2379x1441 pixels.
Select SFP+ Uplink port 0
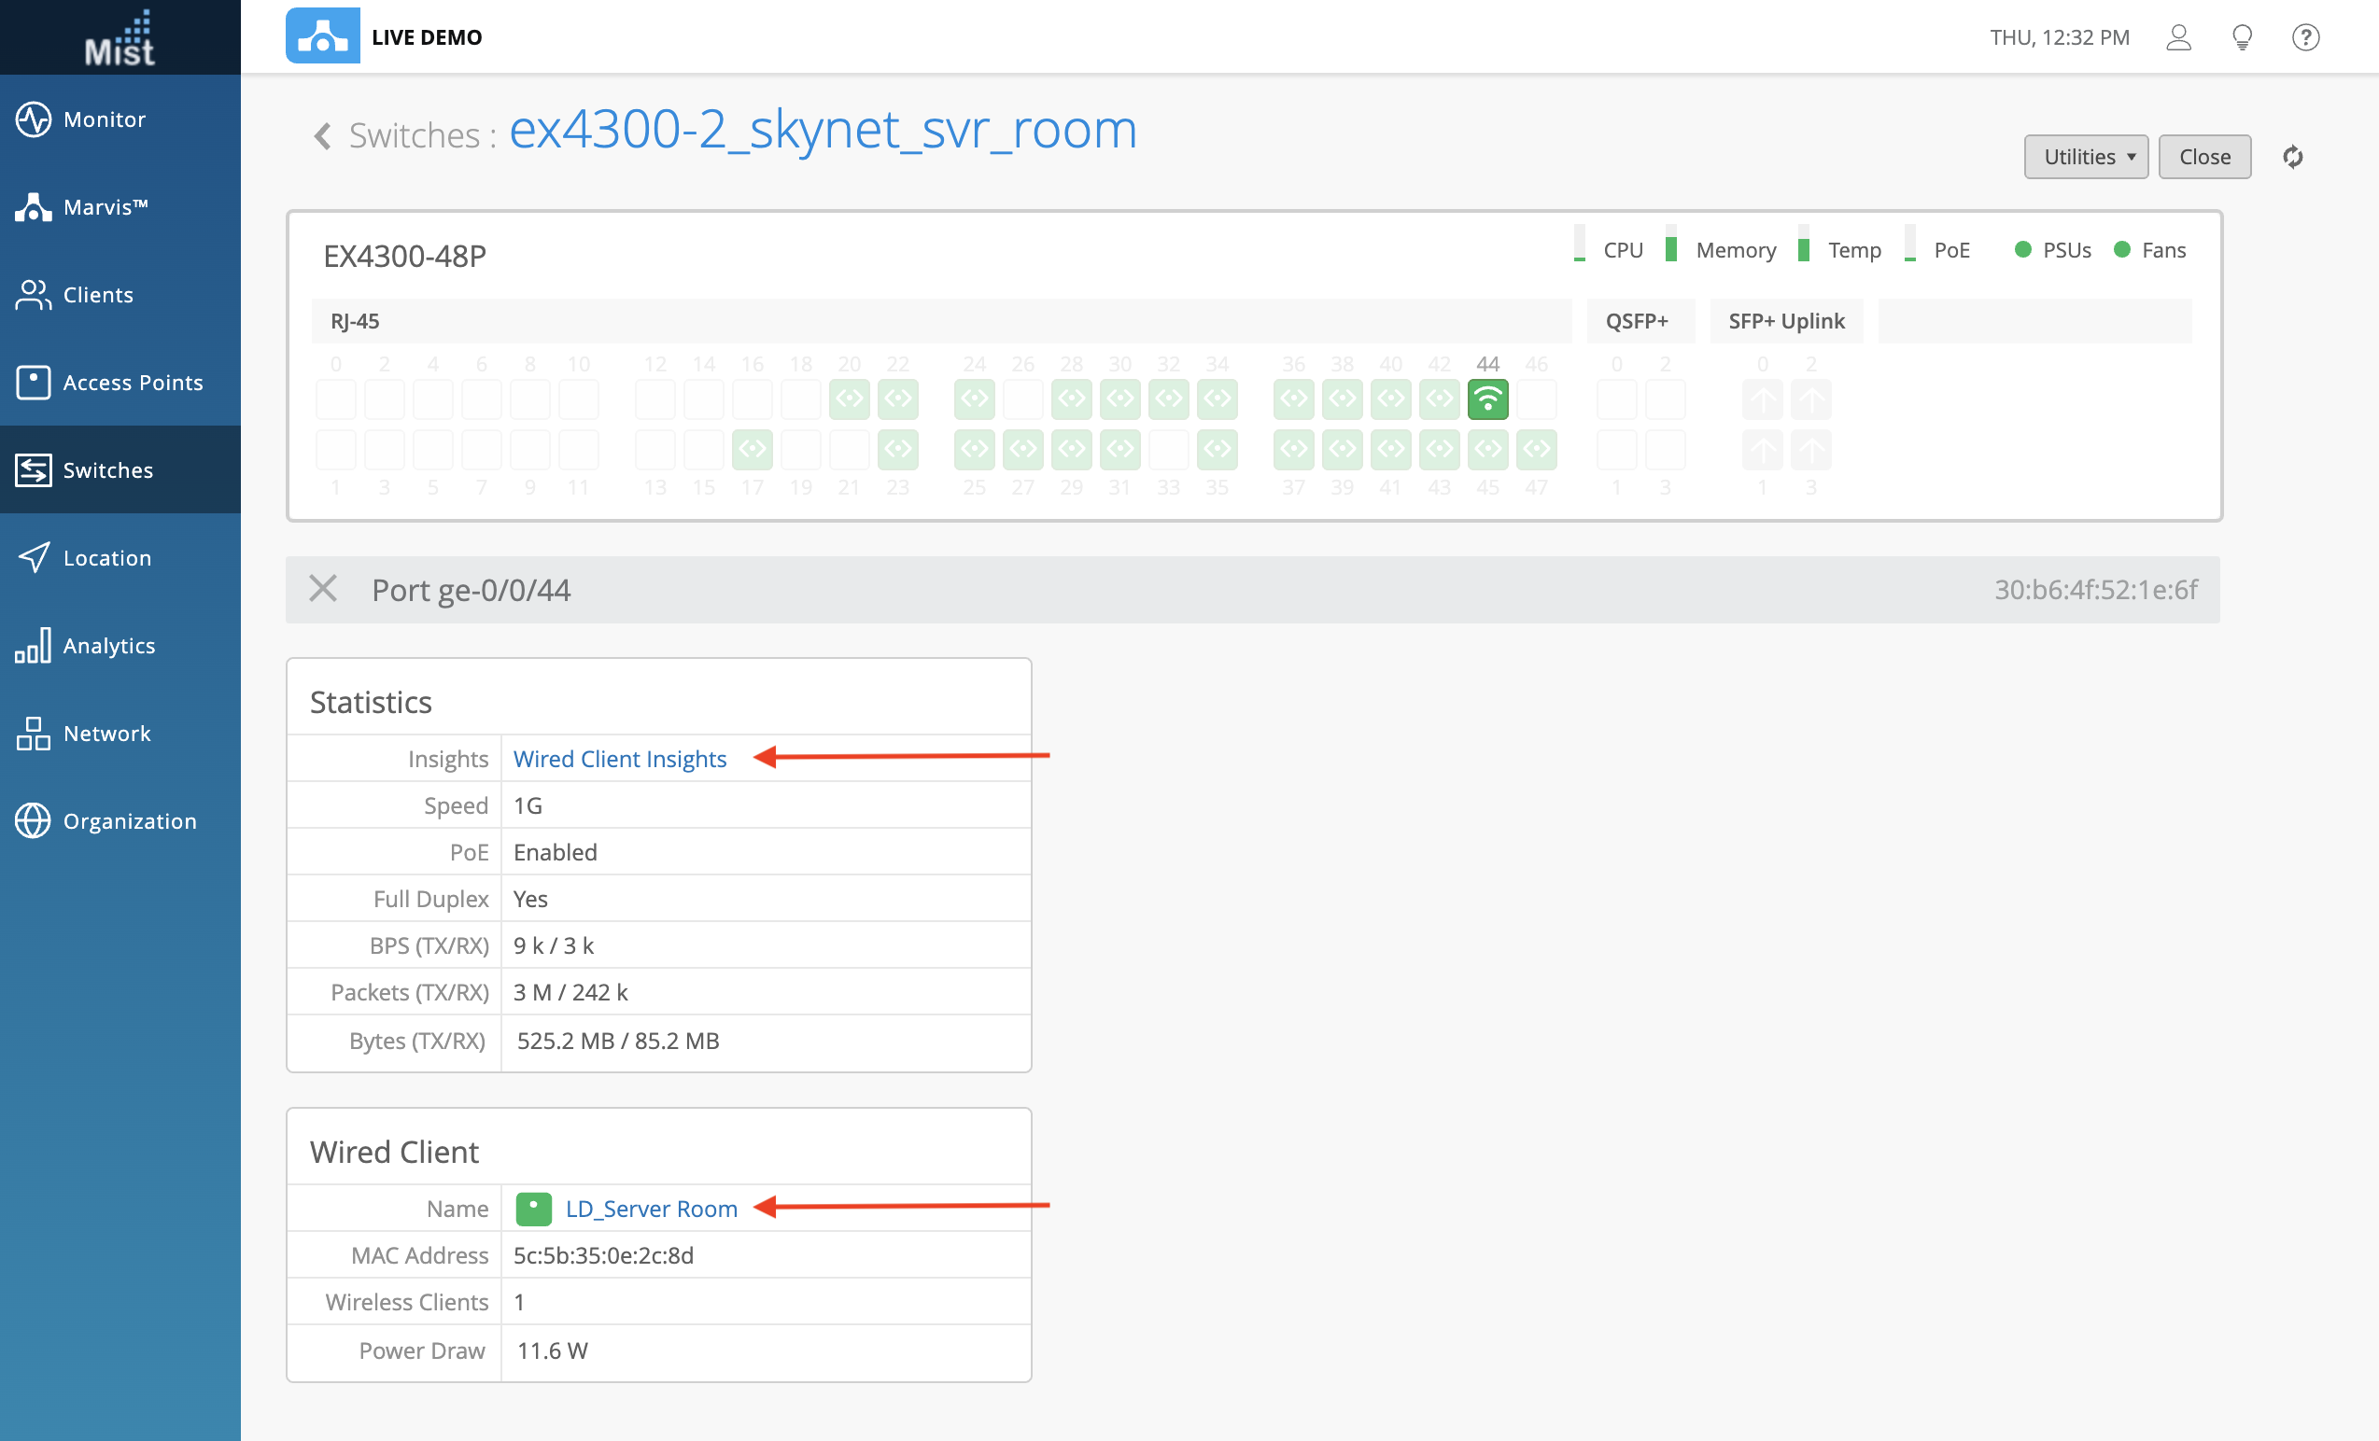click(1762, 399)
